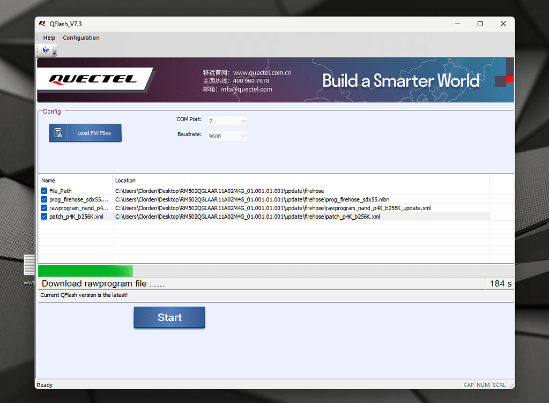Open the Baudrate dropdown
Viewport: 549px width, 403px height.
click(242, 136)
